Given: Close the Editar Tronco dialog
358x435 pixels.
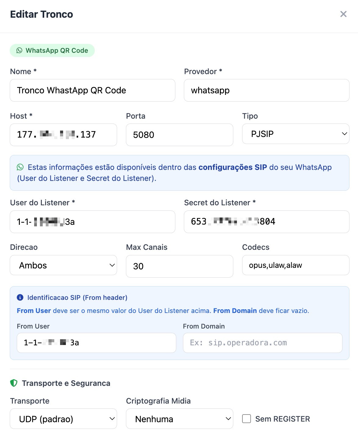Looking at the screenshot, I should 343,14.
